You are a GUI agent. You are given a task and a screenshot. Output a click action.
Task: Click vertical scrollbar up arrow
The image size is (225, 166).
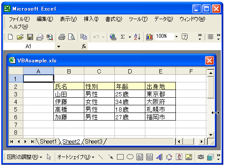click(x=211, y=73)
